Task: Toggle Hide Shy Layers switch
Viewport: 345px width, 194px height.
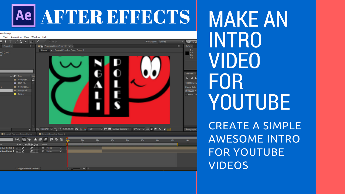Action: point(35,139)
